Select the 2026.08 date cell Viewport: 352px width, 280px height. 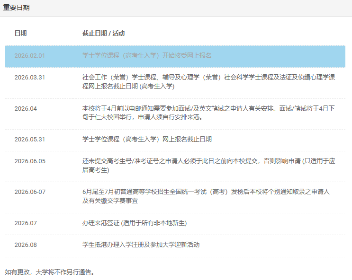point(26,245)
